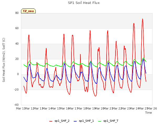Image resolution: width=168 pixels, height=126 pixels.
Task: Click the green sp1_SHF_T legend swatch
Action: click(100, 121)
